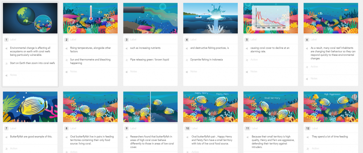Click the sound icon beside 'Happy Henry and Feisty Fern' text
Screen dimensions: 363x153
[187, 137]
